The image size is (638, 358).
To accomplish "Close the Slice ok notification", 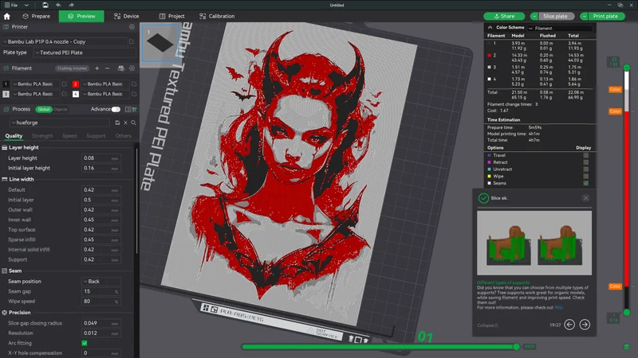I will click(x=585, y=198).
